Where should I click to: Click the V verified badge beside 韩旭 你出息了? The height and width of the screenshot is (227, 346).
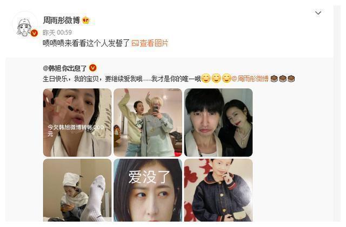click(x=92, y=68)
